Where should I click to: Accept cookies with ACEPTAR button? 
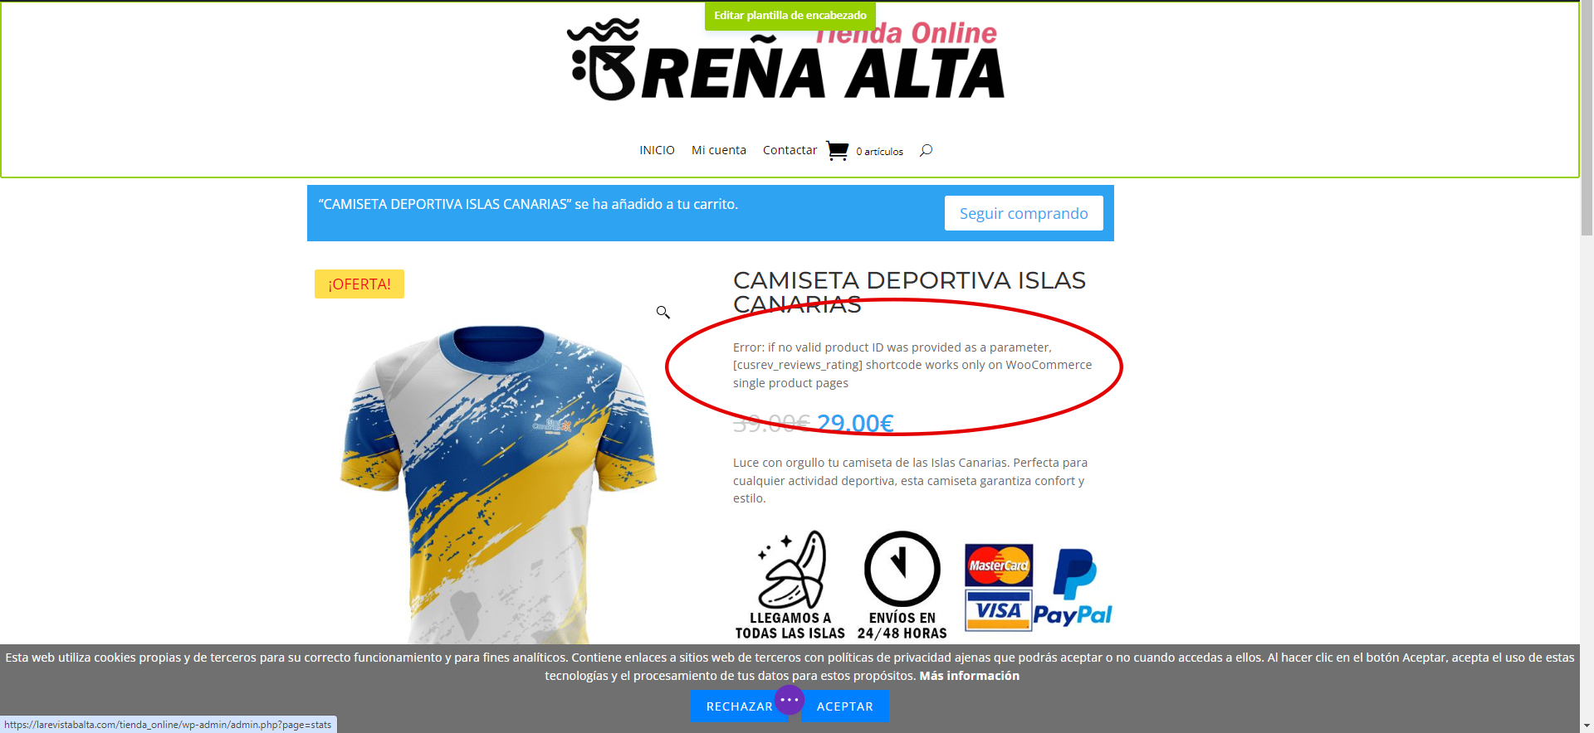pyautogui.click(x=845, y=706)
